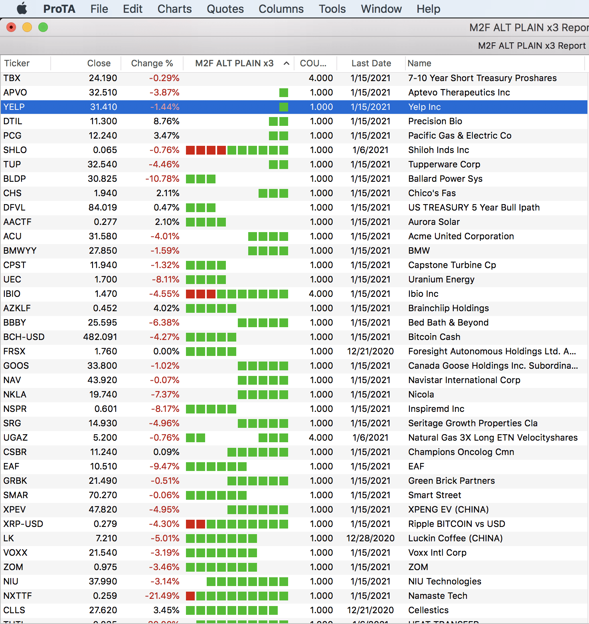Click IBIO count value 4.000
The height and width of the screenshot is (624, 589).
tap(321, 294)
